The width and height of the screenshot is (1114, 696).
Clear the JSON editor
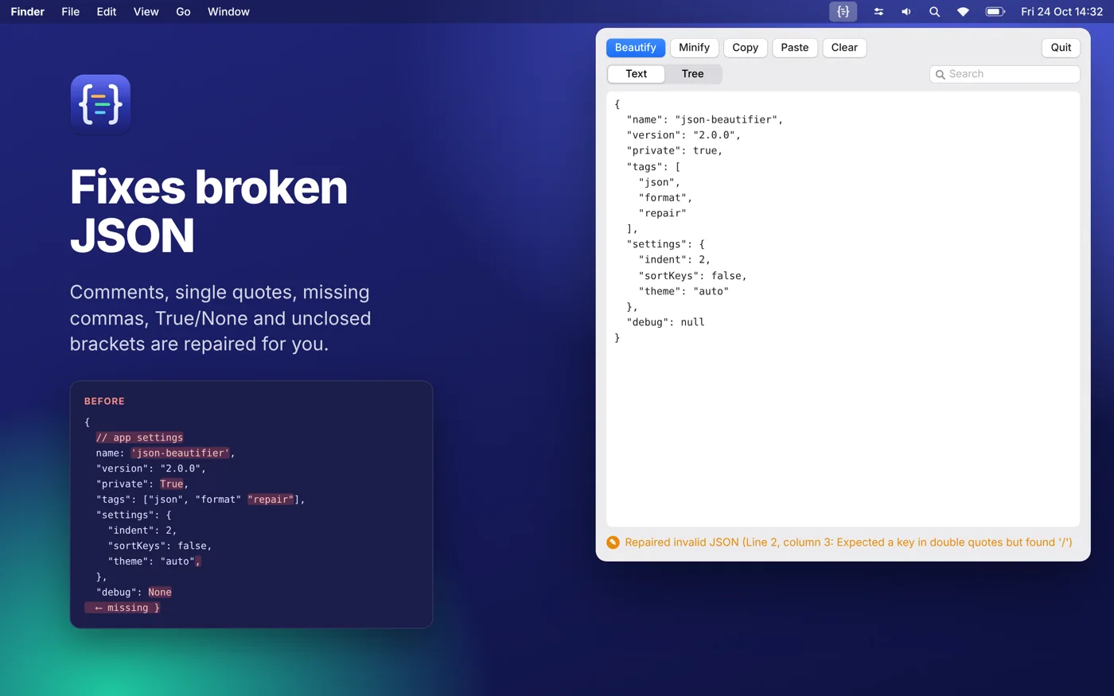[844, 48]
